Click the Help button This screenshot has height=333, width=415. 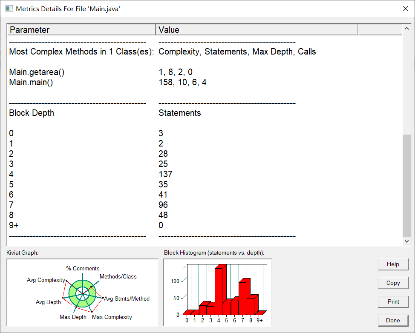[x=393, y=264]
